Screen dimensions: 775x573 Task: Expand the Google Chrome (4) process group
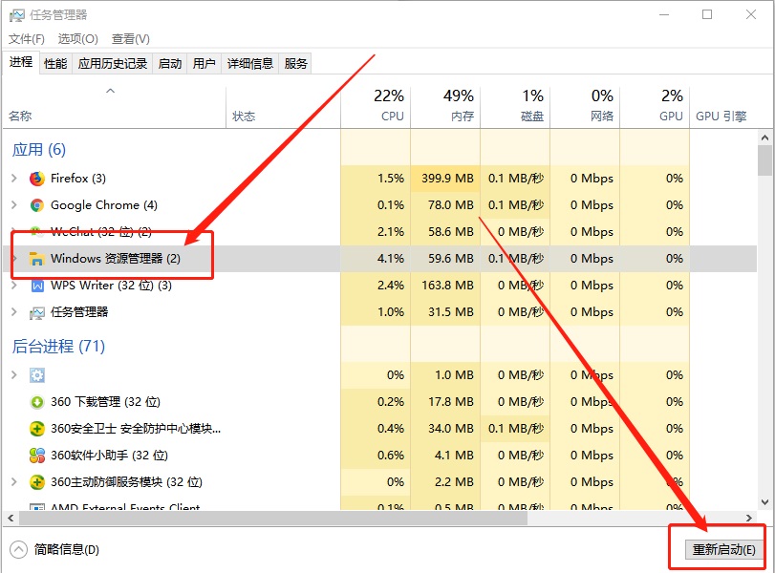pyautogui.click(x=14, y=205)
